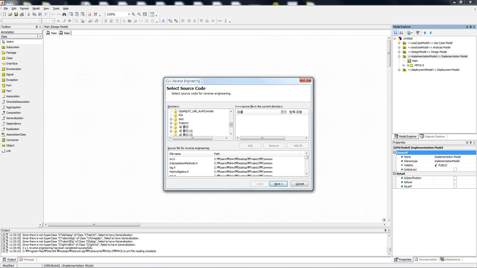The image size is (477, 268).
Task: Expand the Use Case Model node
Action: pos(399,43)
